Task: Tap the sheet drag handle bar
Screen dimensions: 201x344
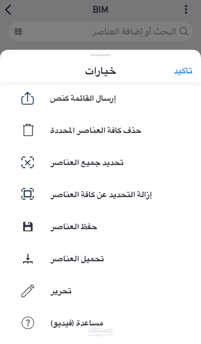Action: (100, 55)
